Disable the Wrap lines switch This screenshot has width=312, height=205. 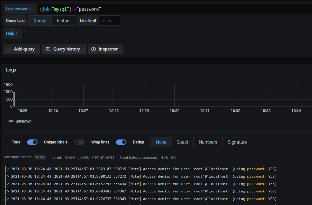click(x=121, y=142)
